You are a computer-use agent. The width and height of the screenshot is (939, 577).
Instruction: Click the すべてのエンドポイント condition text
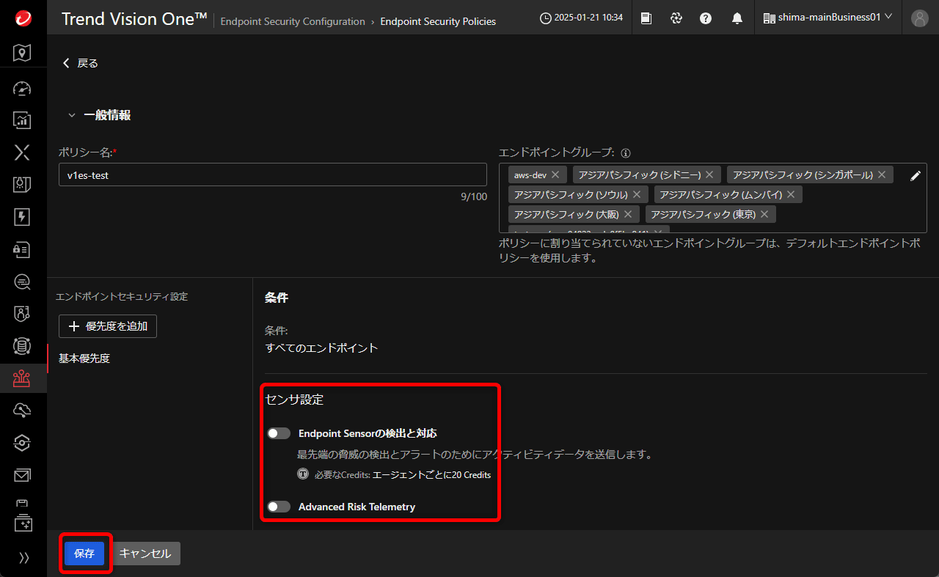[x=321, y=348]
